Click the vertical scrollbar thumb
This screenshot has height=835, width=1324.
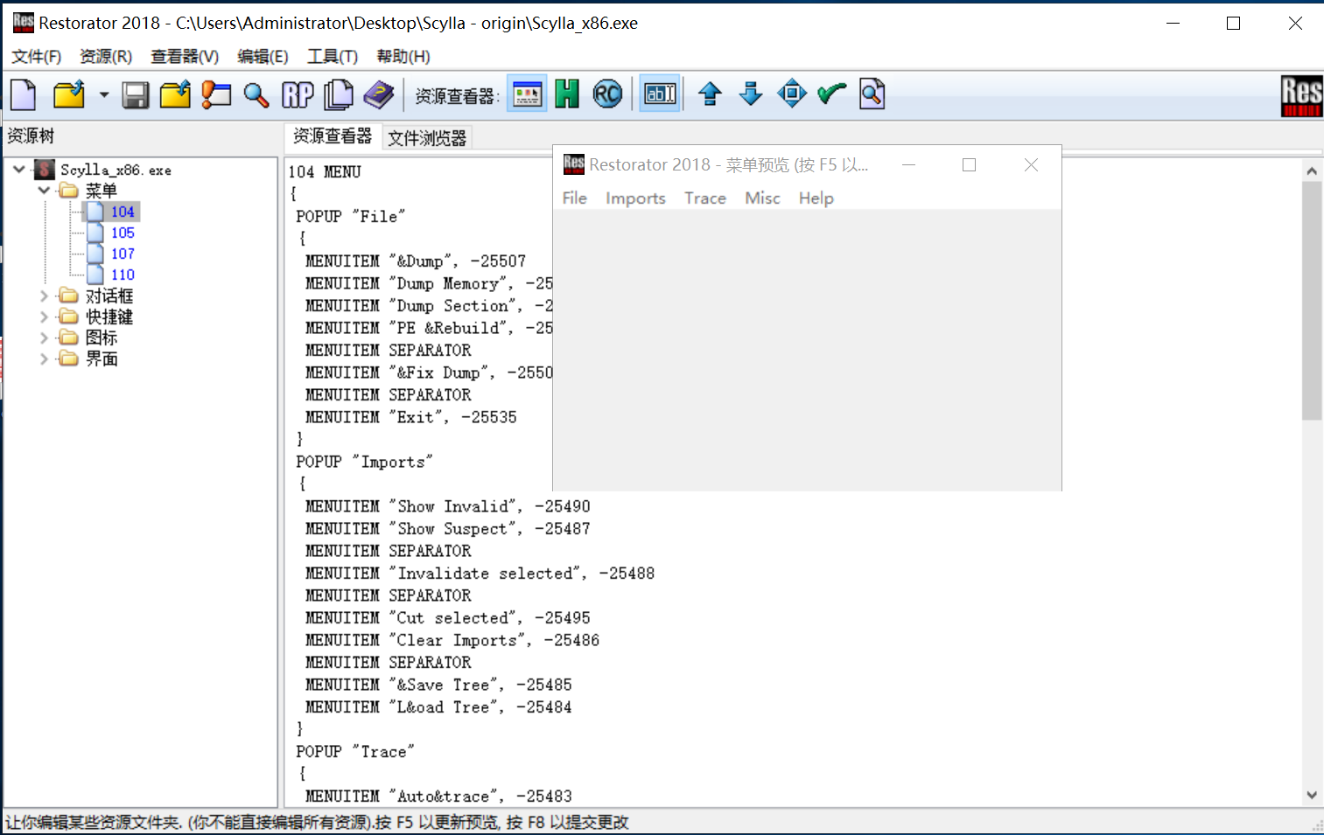pos(1311,302)
